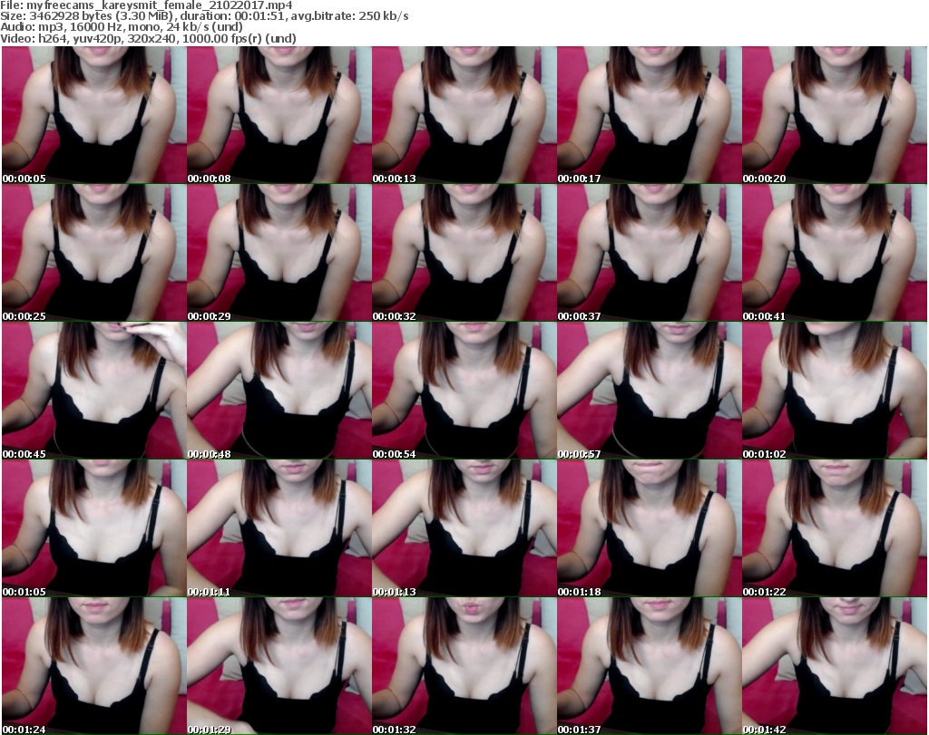The height and width of the screenshot is (735, 929).
Task: Click the 'Audio: mp3, 16000 Hz' line
Action: 122,27
